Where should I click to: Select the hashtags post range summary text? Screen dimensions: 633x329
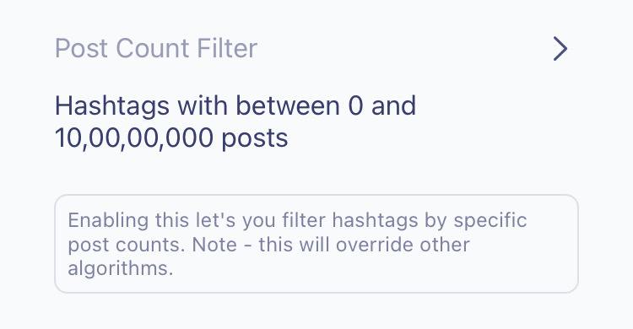coord(235,122)
